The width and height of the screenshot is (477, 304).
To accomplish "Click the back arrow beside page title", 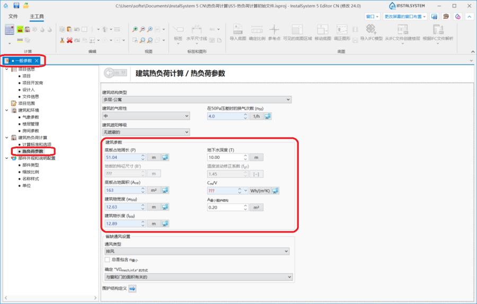I will click(116, 73).
